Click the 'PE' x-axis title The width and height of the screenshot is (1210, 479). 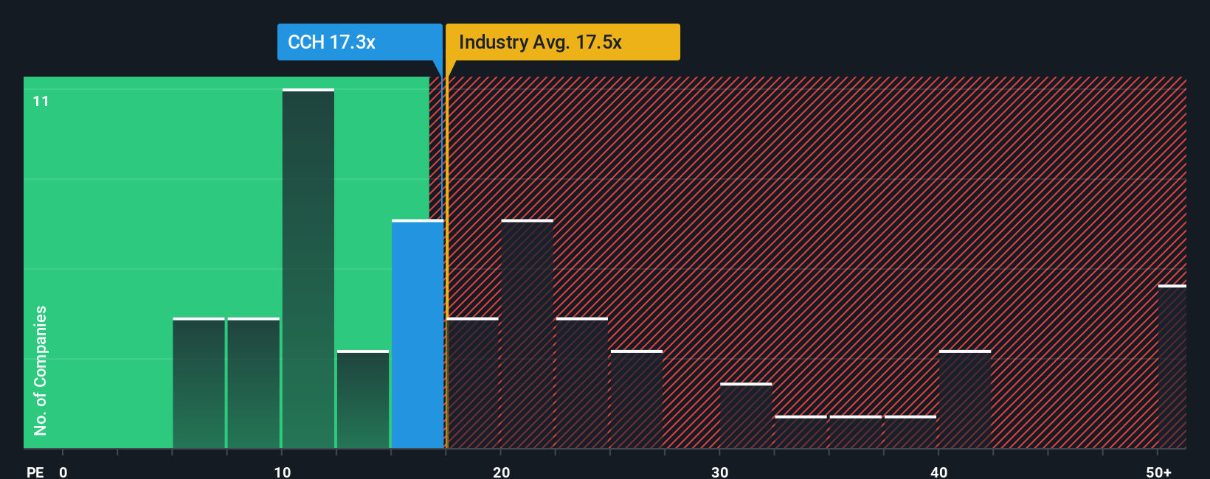pos(35,472)
